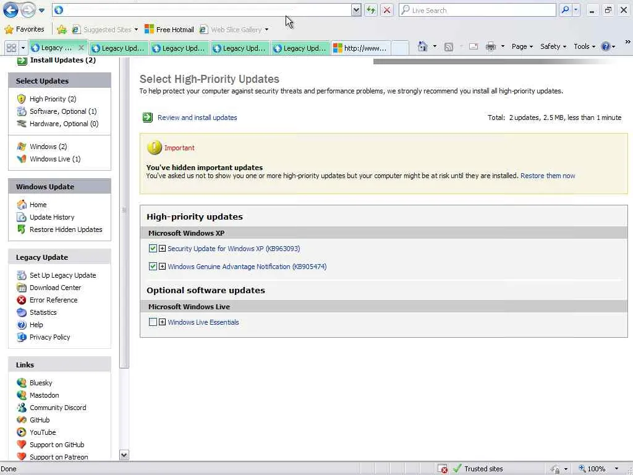
Task: Switch to the second Legacy Update tab
Action: click(119, 48)
